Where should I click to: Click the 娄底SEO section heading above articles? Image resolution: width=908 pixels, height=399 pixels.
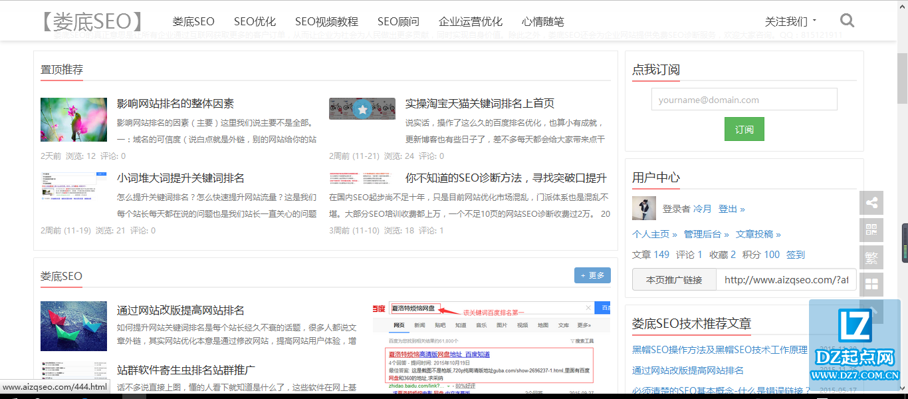pyautogui.click(x=61, y=276)
